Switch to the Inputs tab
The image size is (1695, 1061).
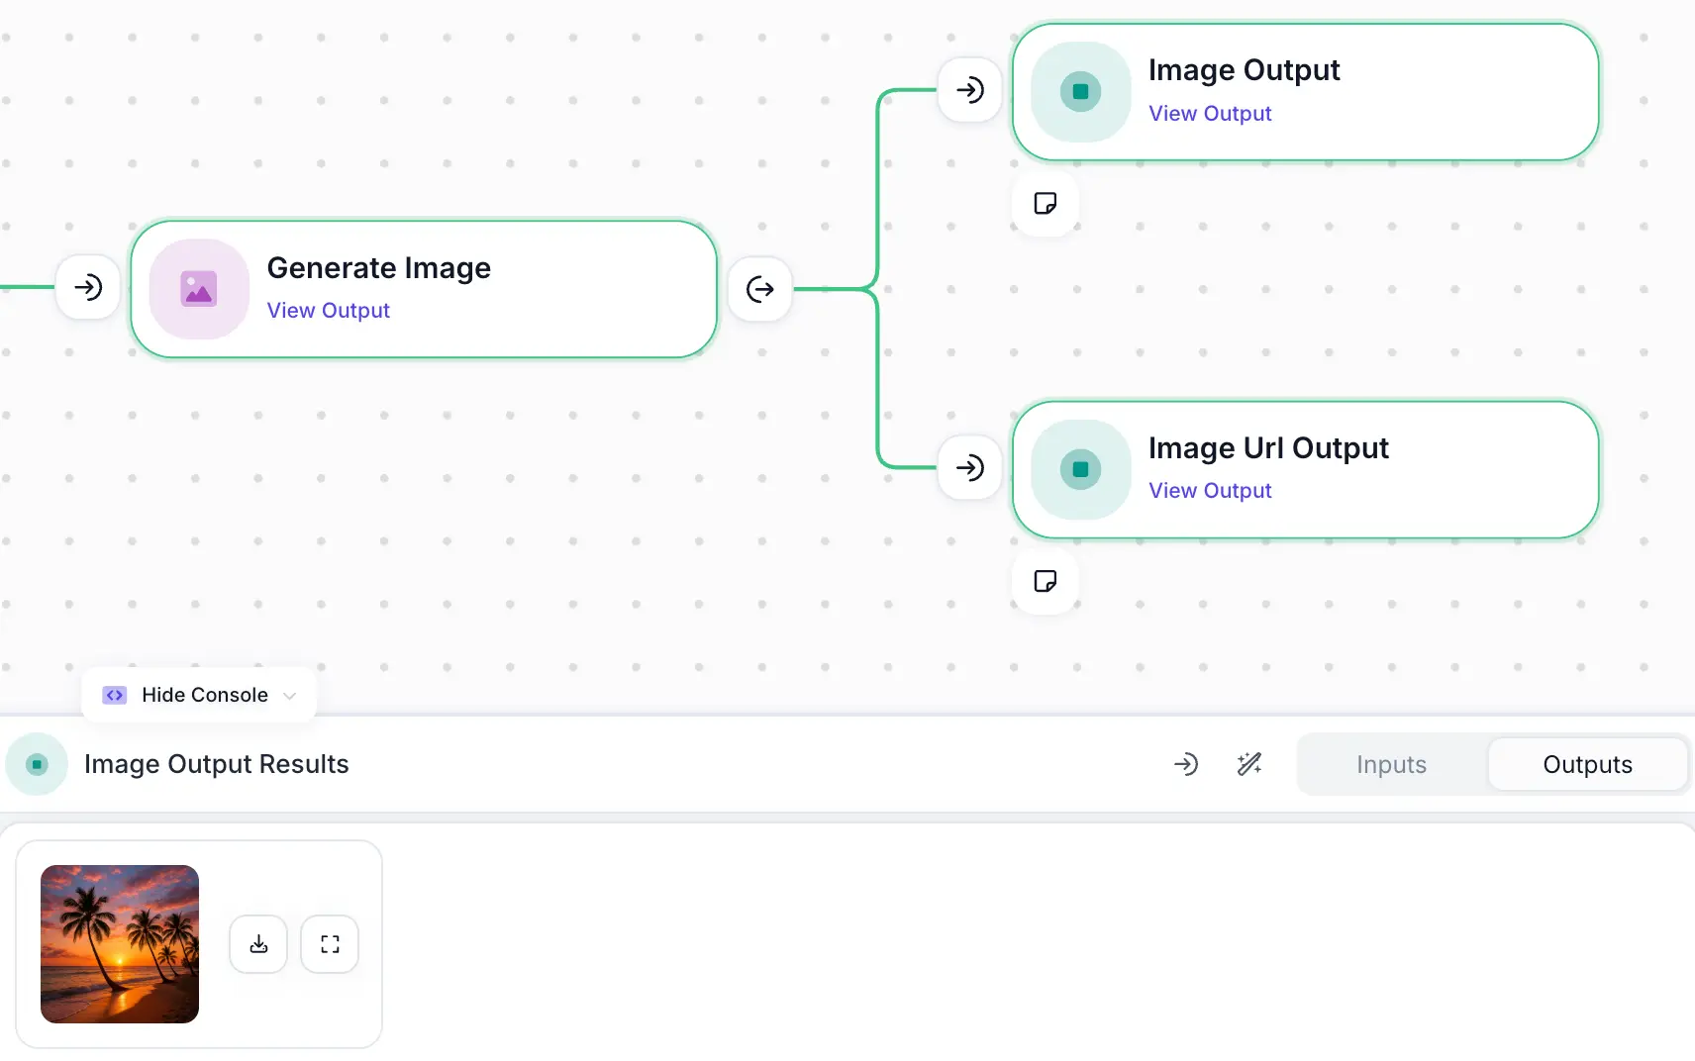point(1391,764)
